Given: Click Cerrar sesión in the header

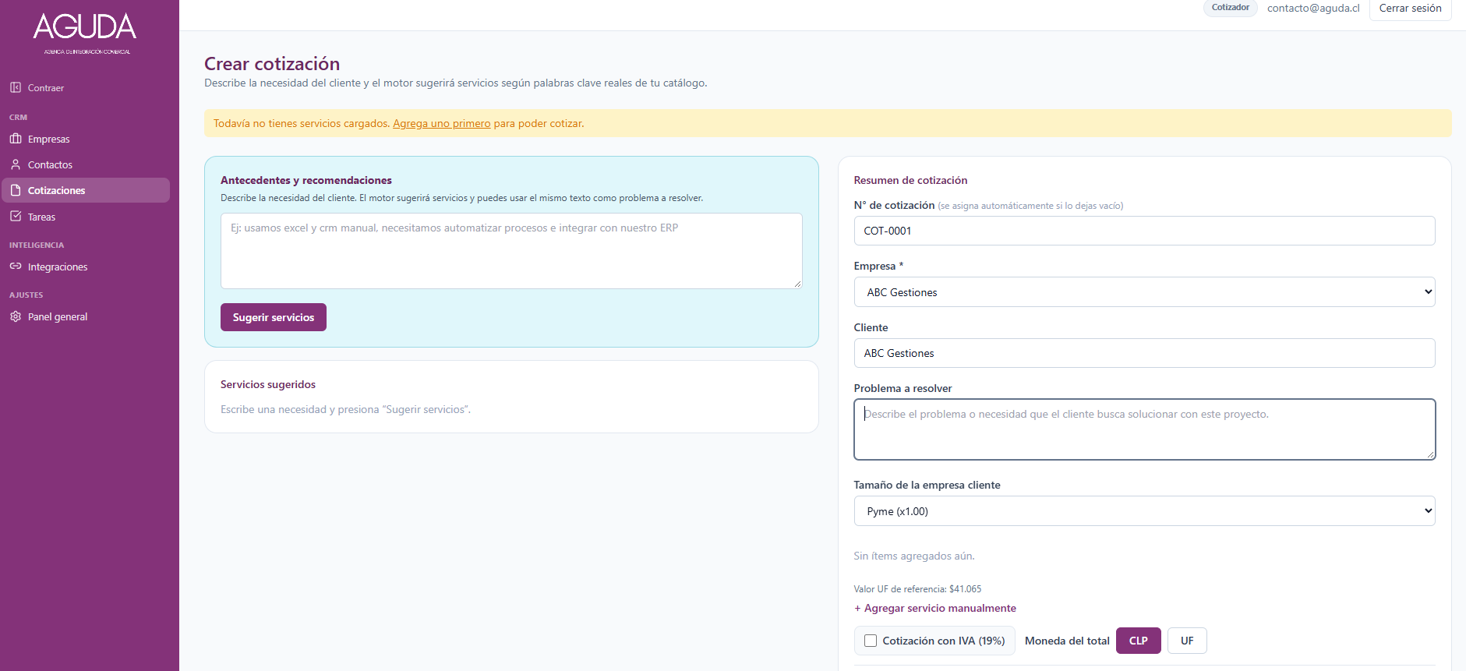Looking at the screenshot, I should [x=1410, y=9].
